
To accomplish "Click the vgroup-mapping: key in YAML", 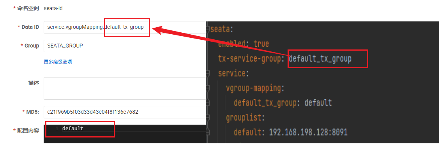I will 255,88.
